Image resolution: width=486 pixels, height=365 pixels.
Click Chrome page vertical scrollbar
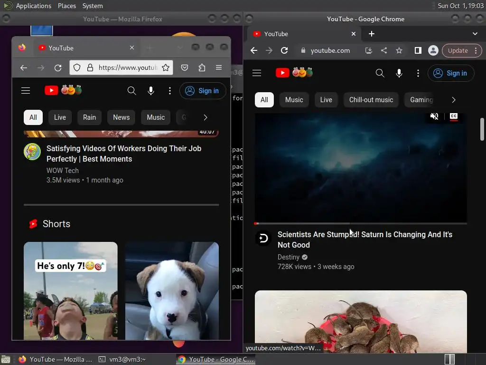[482, 129]
